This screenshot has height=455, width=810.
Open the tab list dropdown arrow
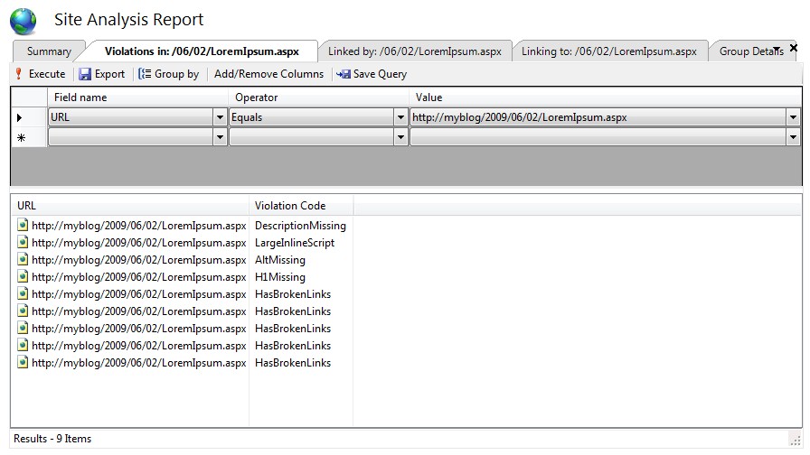(777, 49)
